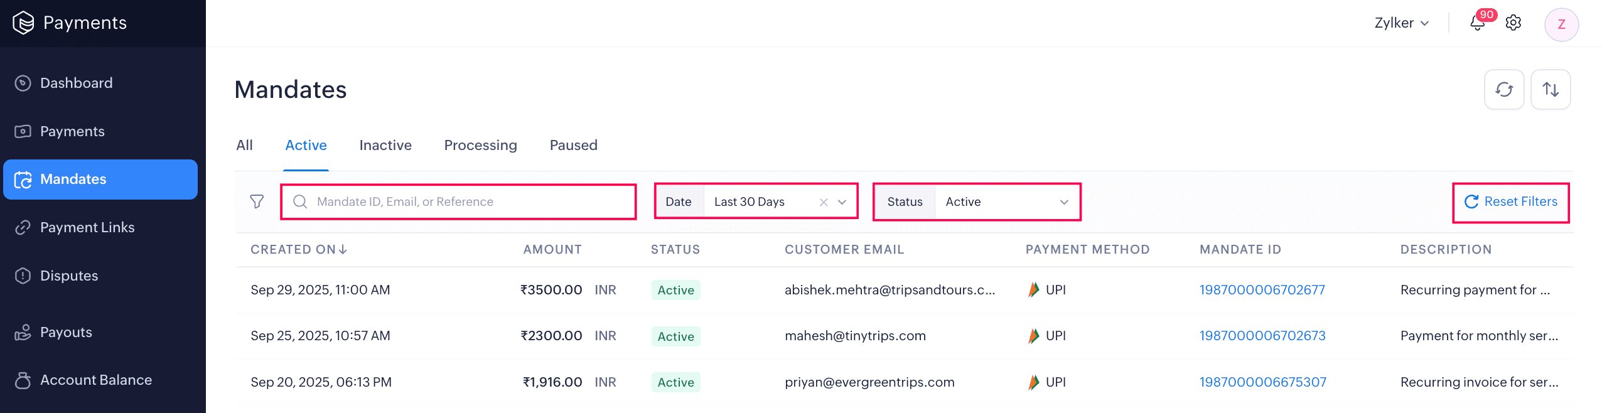This screenshot has width=1602, height=413.
Task: Click the filter funnel icon
Action: click(x=257, y=201)
